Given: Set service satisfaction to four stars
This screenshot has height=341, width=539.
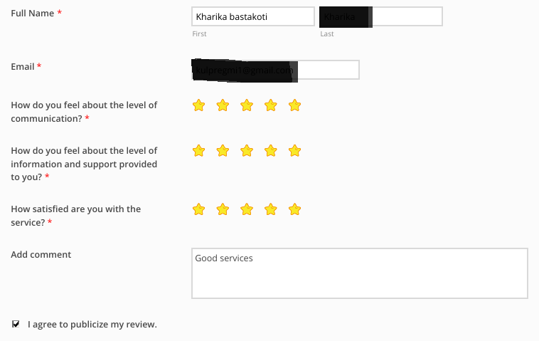Looking at the screenshot, I should [271, 209].
